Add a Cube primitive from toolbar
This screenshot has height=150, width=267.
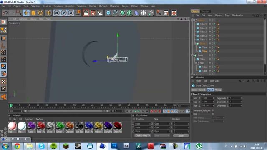(108, 13)
